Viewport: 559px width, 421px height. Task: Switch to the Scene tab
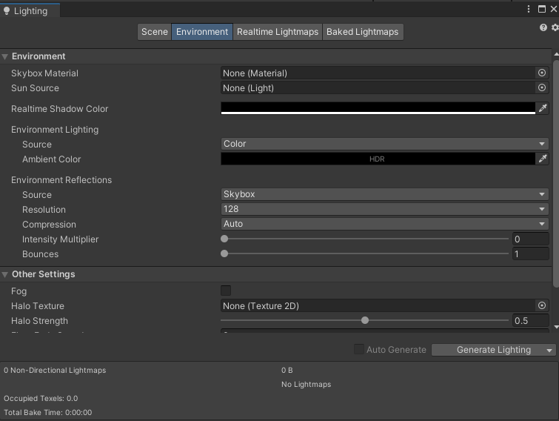[x=154, y=32]
